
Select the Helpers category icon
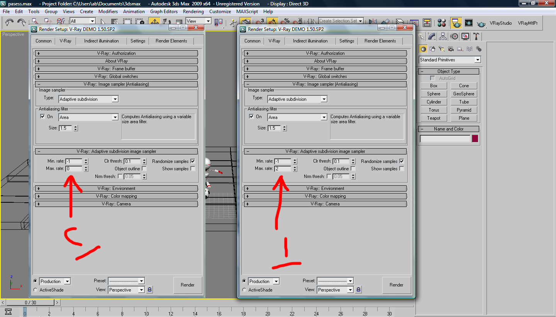(x=460, y=49)
